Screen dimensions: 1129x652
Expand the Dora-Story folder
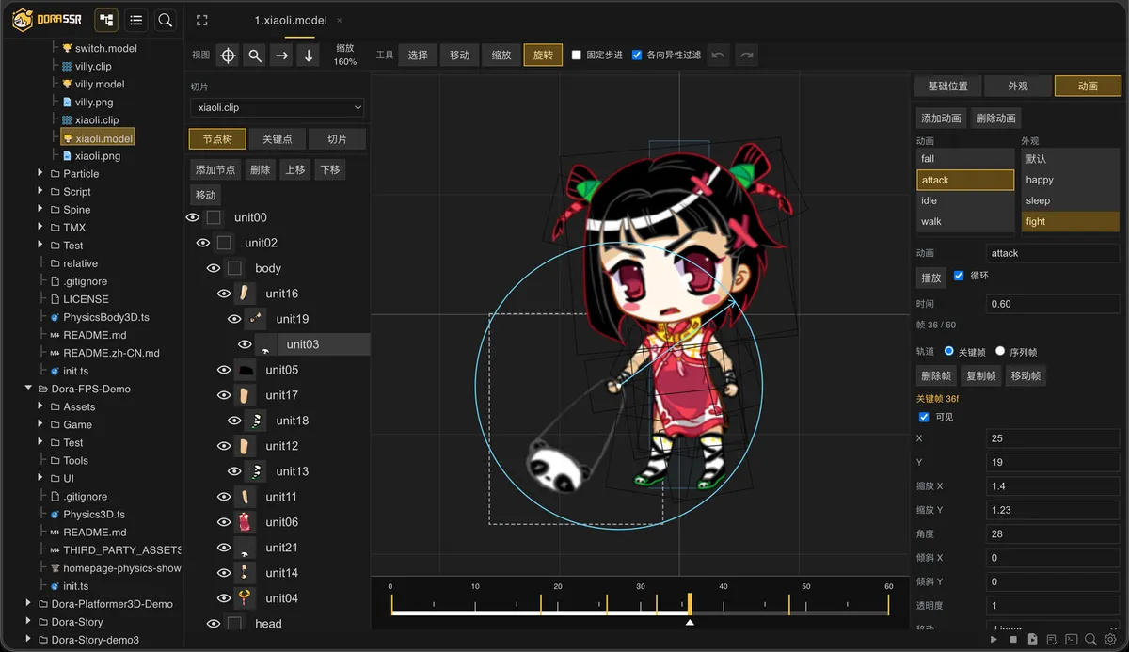[28, 622]
